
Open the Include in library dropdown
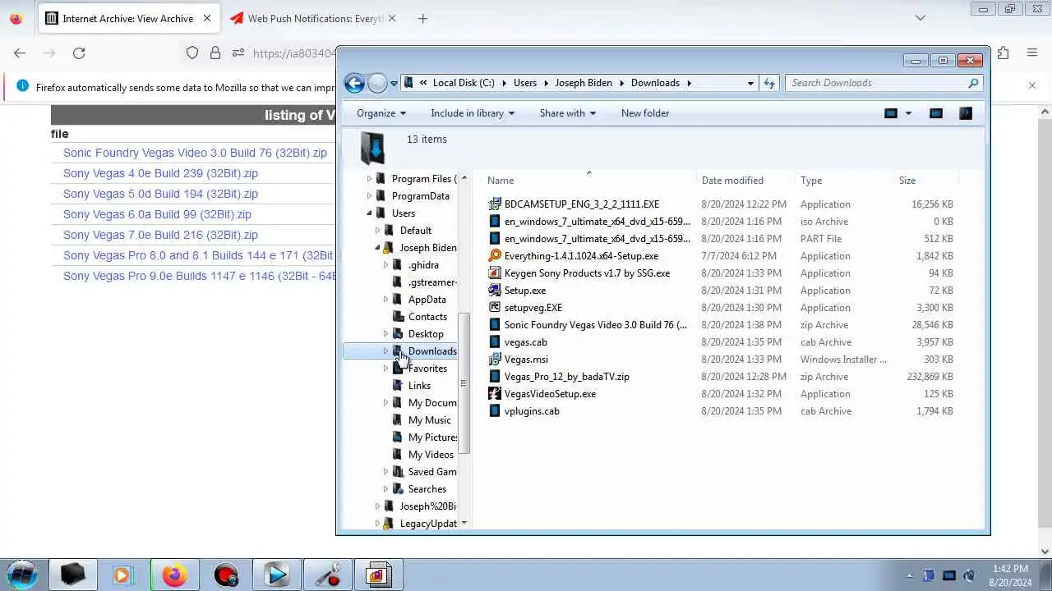[473, 113]
